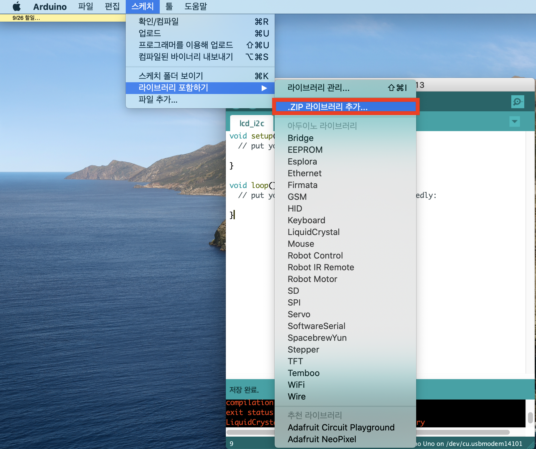Open the 편집 menu
This screenshot has width=536, height=449.
[112, 6]
